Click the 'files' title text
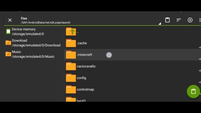The height and width of the screenshot is (113, 201). click(x=24, y=19)
